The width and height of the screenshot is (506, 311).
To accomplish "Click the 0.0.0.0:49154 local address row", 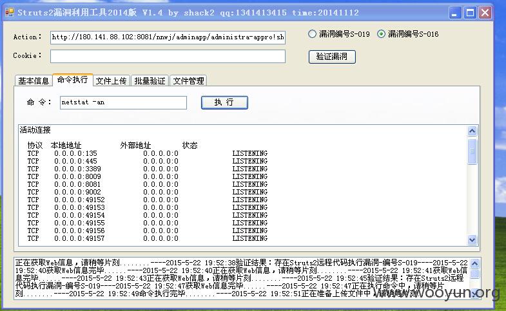I will pyautogui.click(x=79, y=215).
